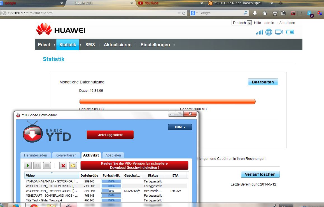Open Chrome from the taskbar

(34, 205)
